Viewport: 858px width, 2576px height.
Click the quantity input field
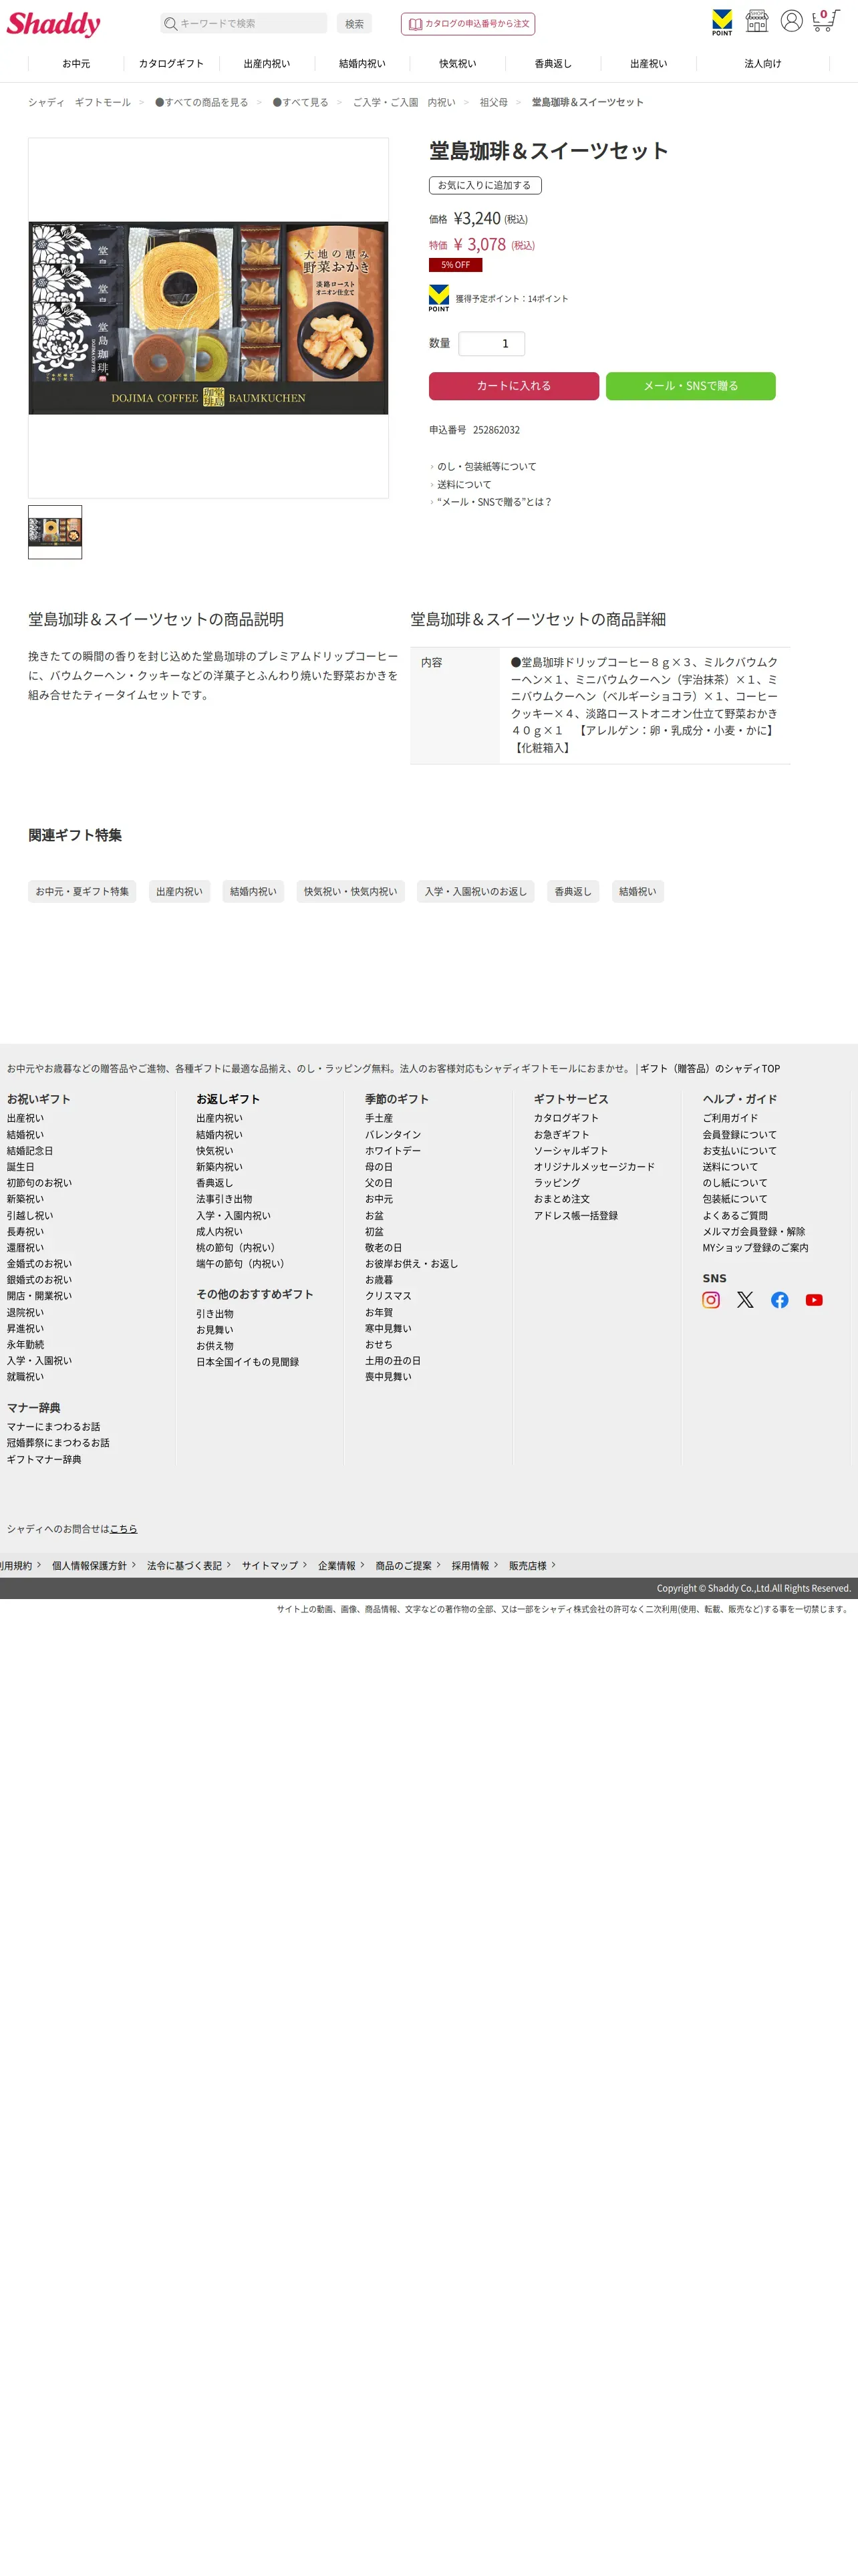(x=492, y=343)
